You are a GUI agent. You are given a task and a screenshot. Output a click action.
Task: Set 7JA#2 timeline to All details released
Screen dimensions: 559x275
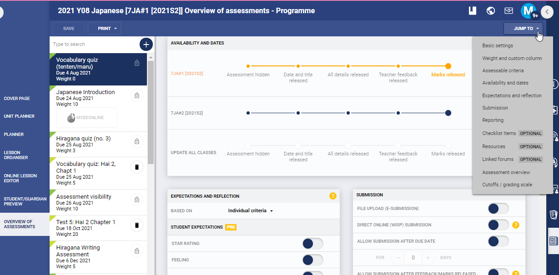click(x=348, y=113)
